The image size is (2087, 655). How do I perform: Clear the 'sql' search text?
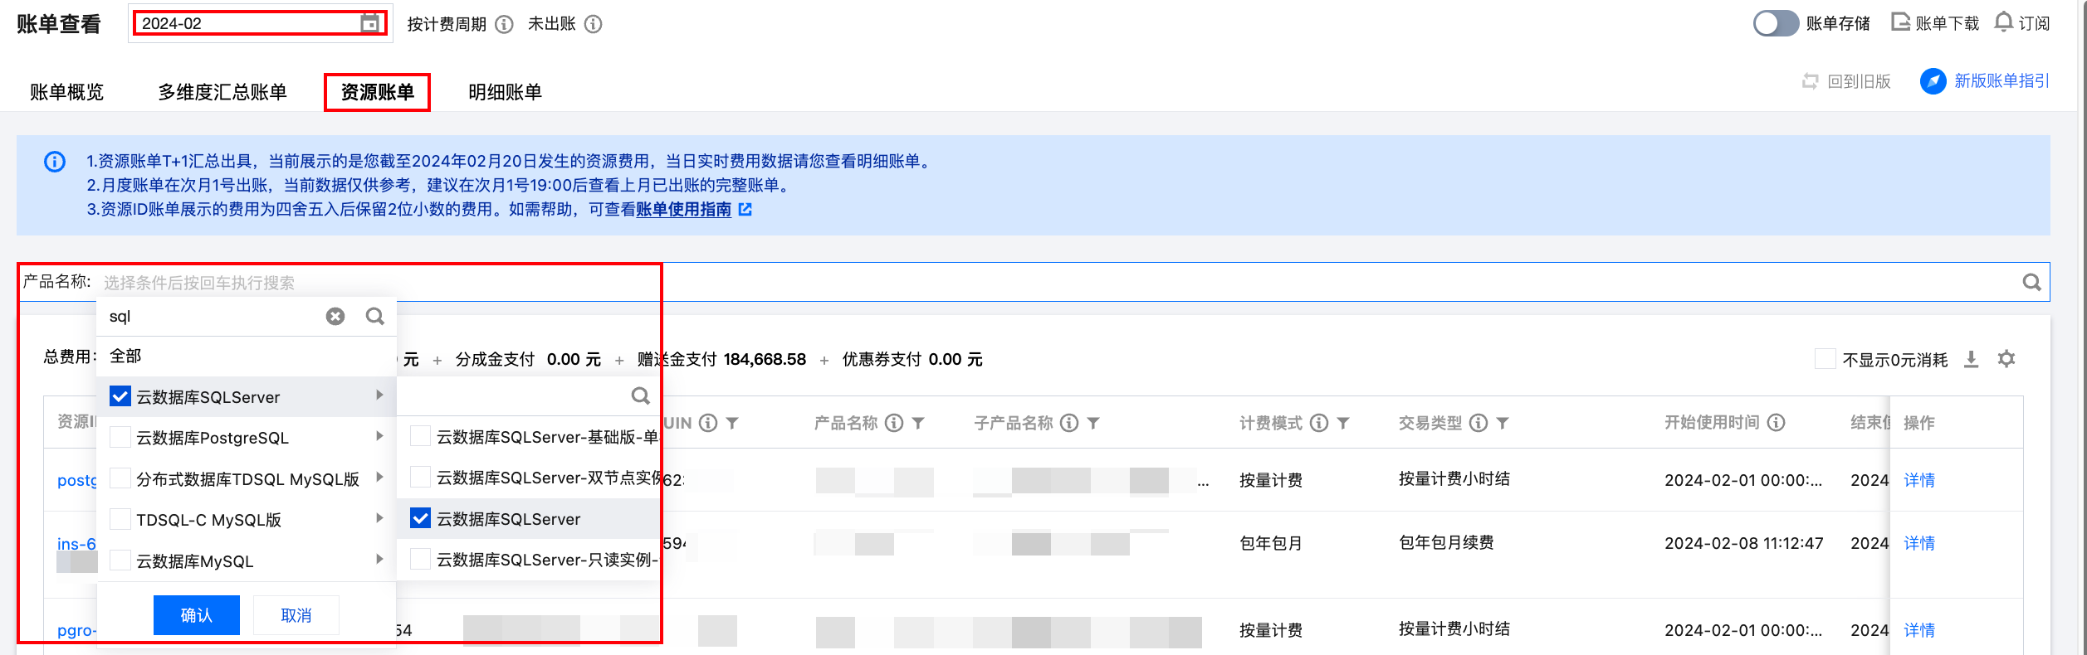pyautogui.click(x=335, y=316)
